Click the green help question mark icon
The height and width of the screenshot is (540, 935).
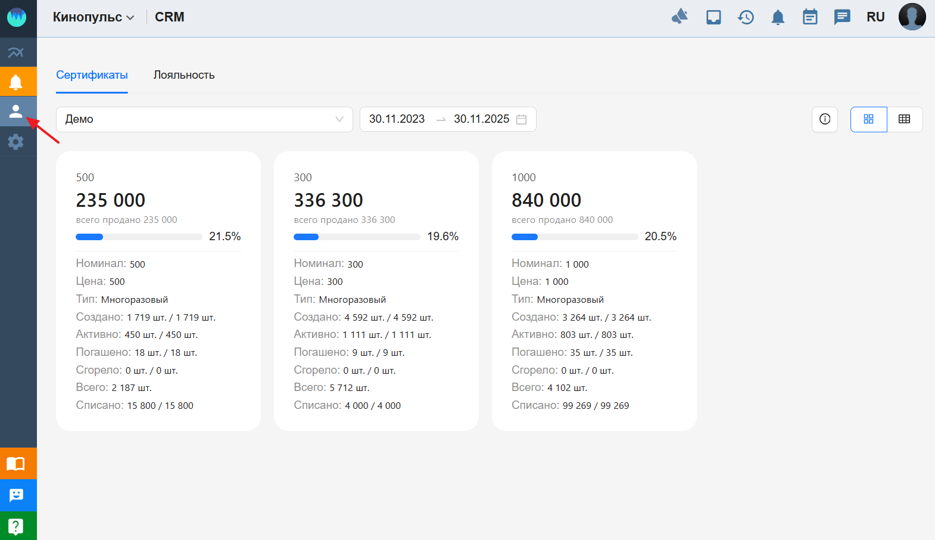tap(16, 526)
